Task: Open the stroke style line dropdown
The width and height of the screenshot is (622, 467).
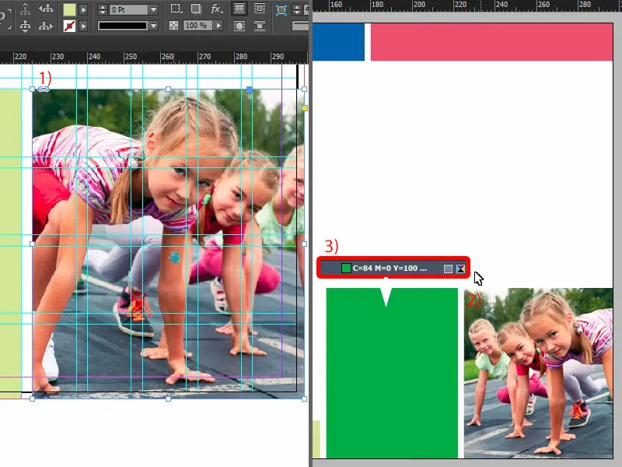Action: tap(153, 26)
